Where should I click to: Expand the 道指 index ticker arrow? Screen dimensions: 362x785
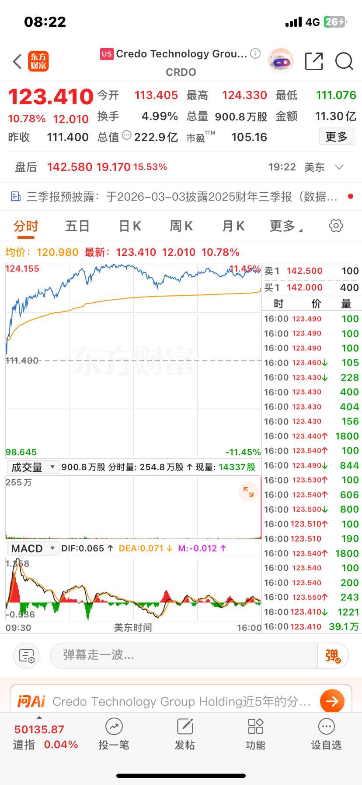pyautogui.click(x=39, y=718)
